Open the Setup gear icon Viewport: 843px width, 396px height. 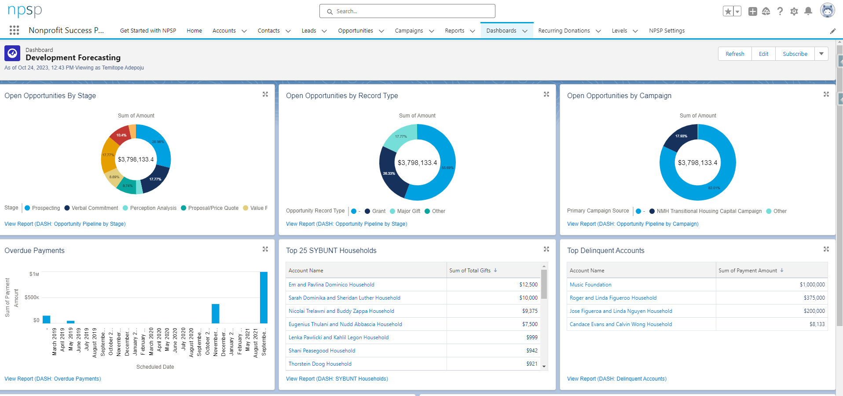click(x=794, y=11)
